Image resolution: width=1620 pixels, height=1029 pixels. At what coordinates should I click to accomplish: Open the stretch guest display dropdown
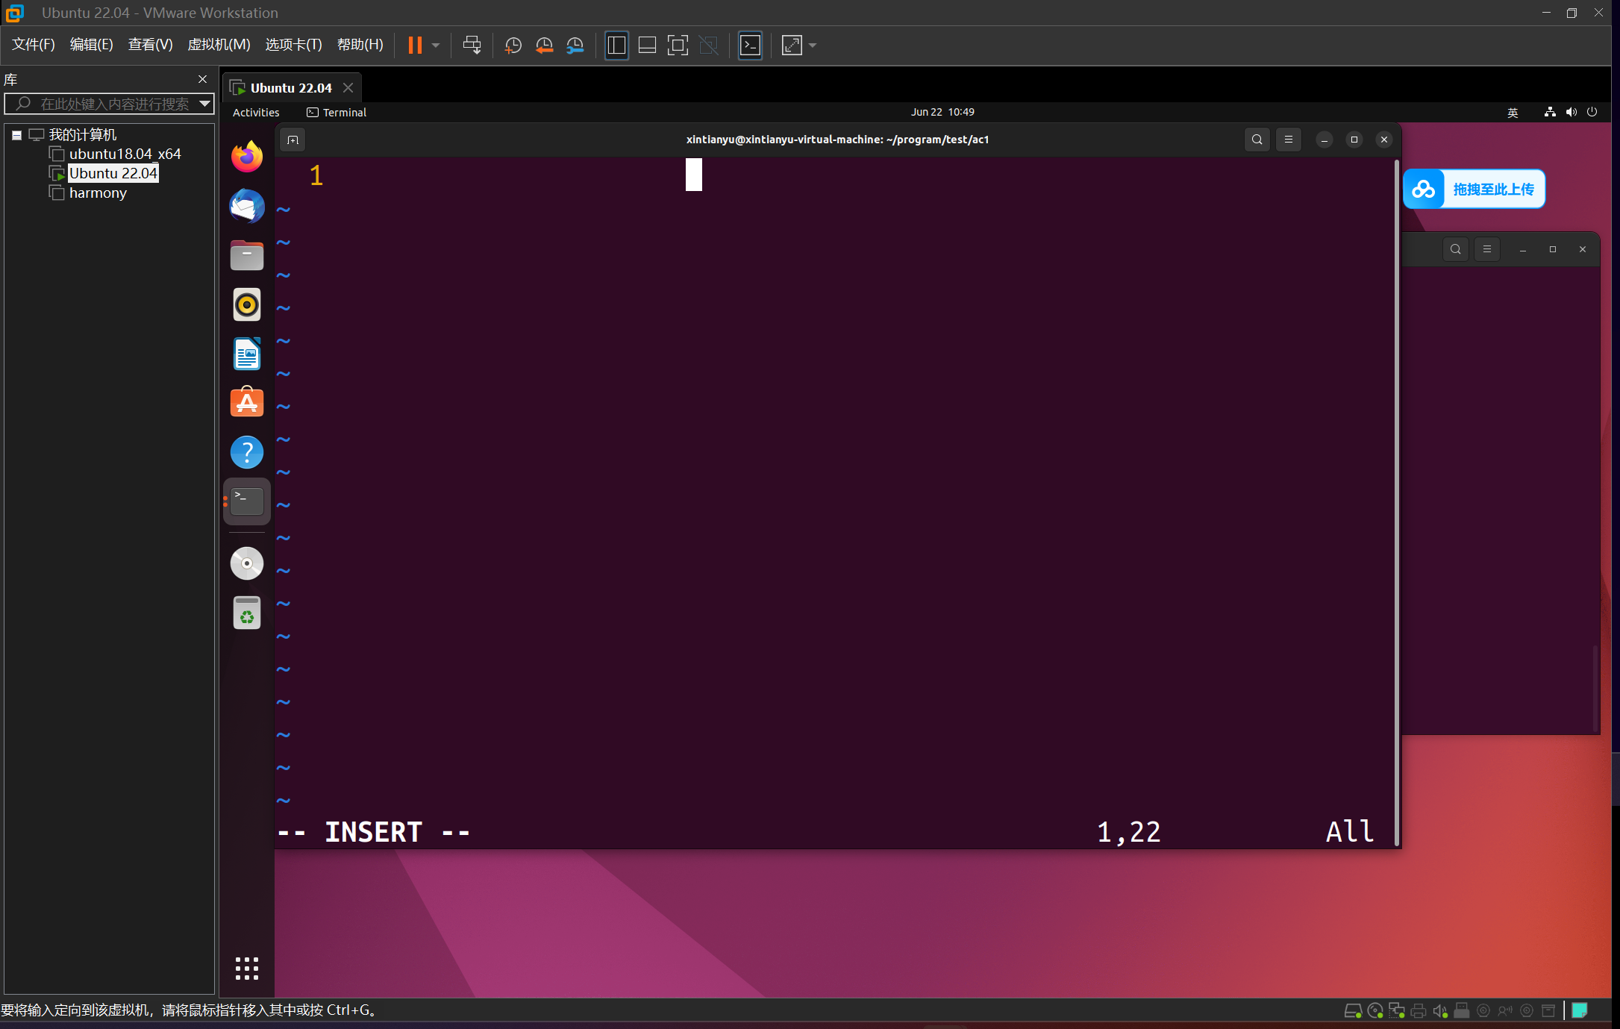click(x=813, y=45)
